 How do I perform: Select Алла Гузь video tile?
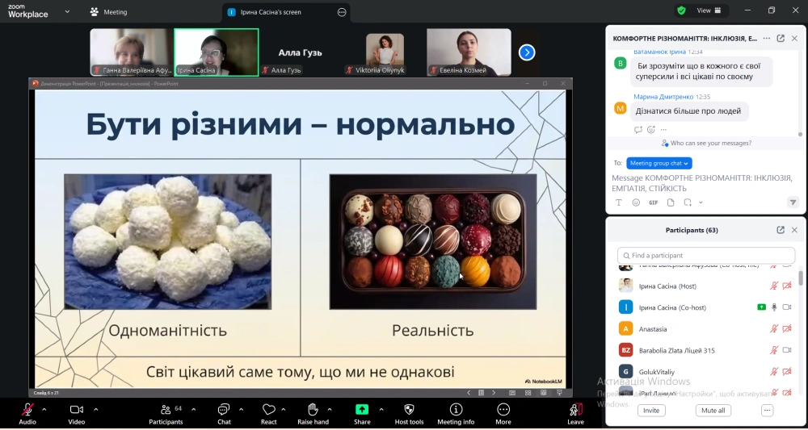pos(301,52)
